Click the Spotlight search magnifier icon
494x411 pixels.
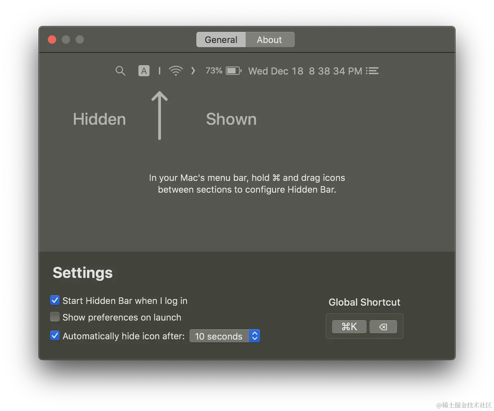coord(120,71)
